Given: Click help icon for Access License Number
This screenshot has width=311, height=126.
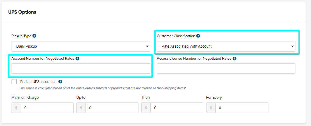Looking at the screenshot, I should coord(235,58).
